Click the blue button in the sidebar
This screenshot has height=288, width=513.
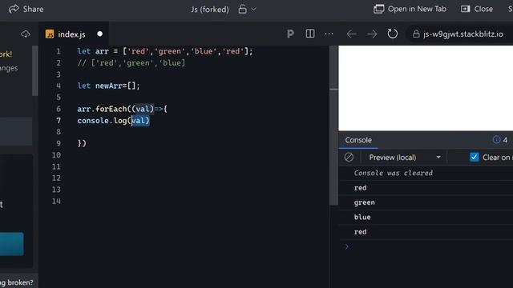coord(12,244)
